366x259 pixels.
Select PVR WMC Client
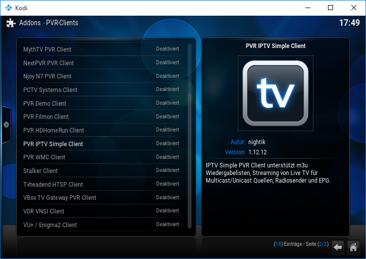click(x=101, y=157)
